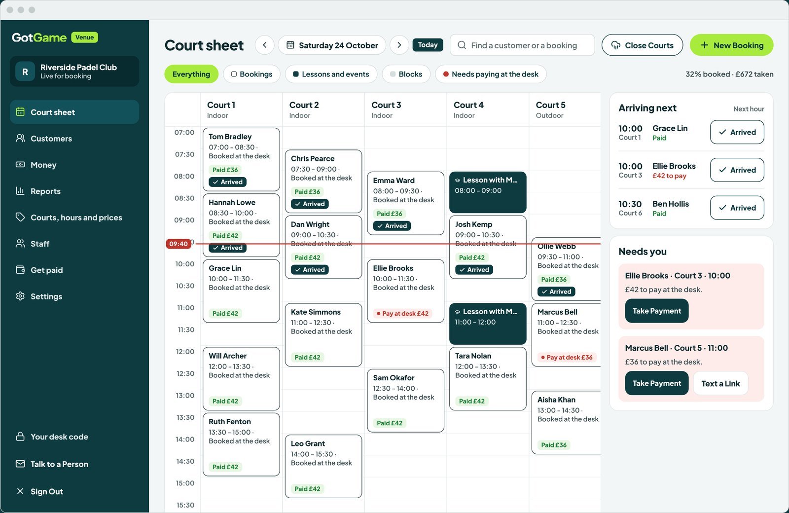Open the Riverside Padel Club venue switcher
The width and height of the screenshot is (789, 513).
coord(74,72)
